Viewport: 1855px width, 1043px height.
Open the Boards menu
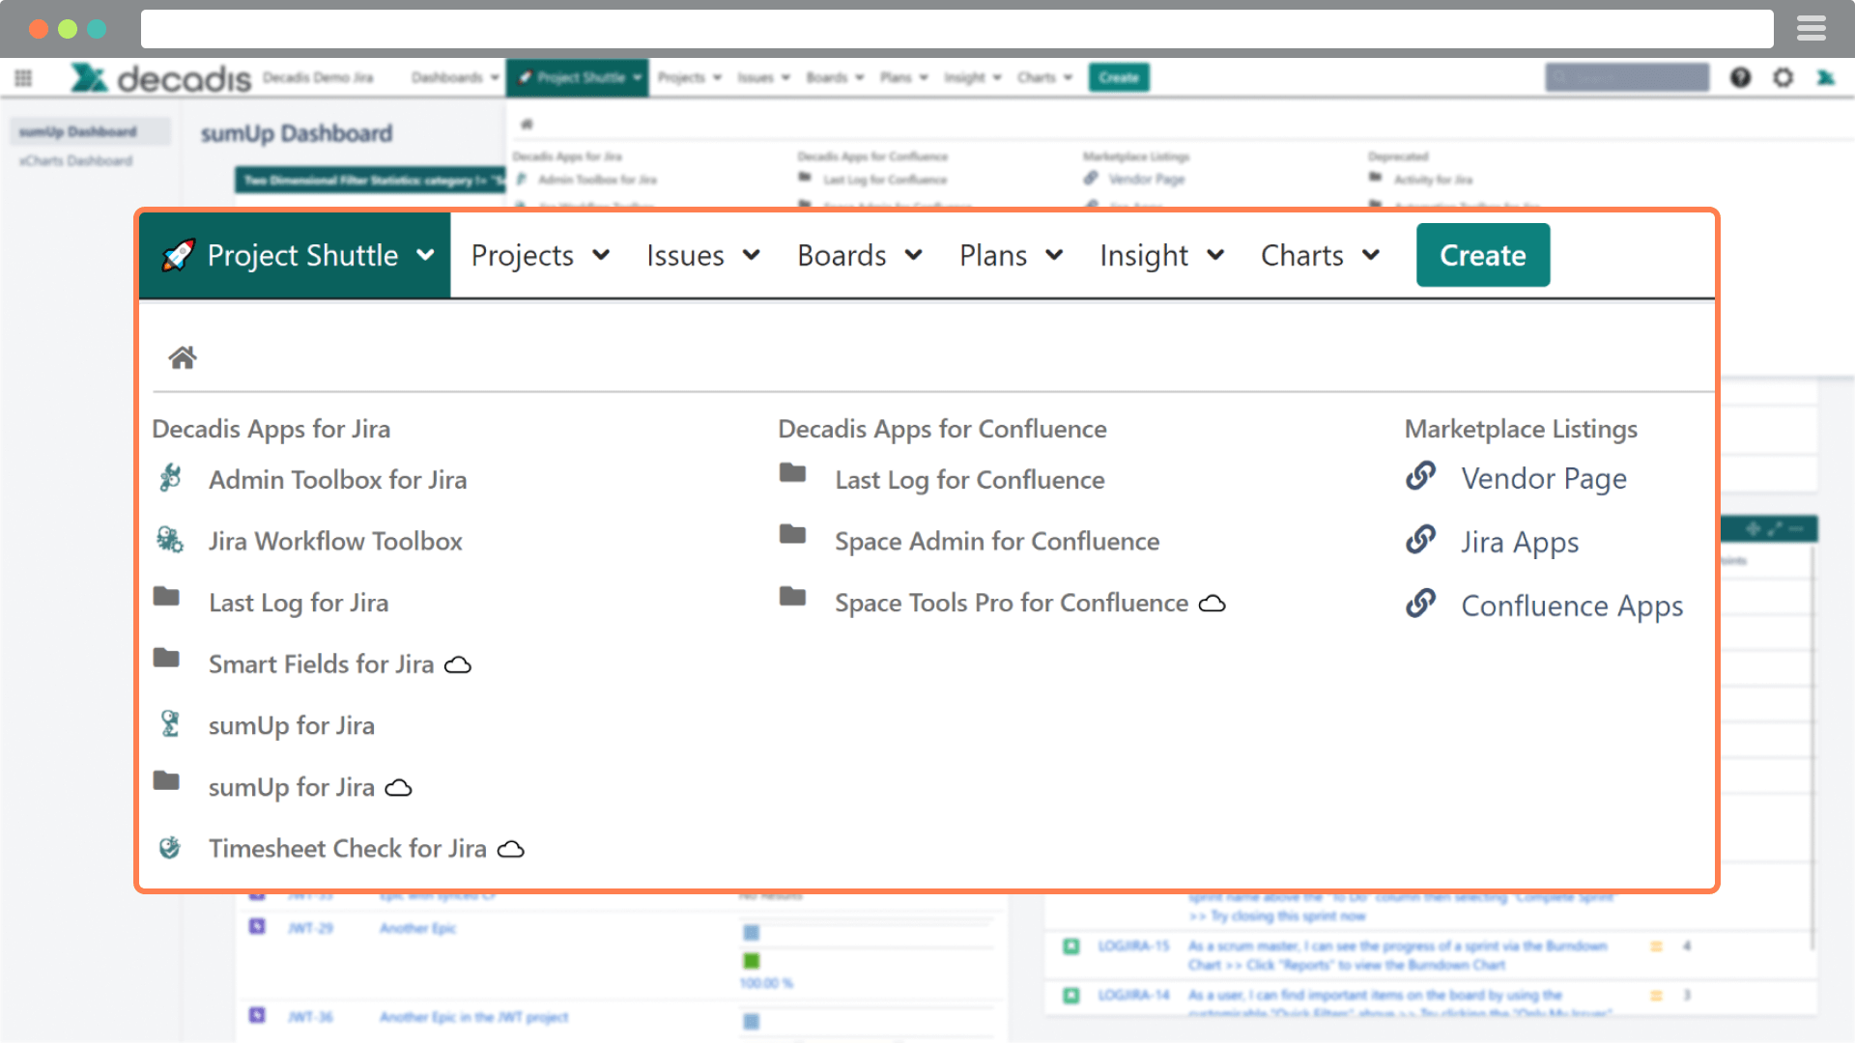coord(860,255)
